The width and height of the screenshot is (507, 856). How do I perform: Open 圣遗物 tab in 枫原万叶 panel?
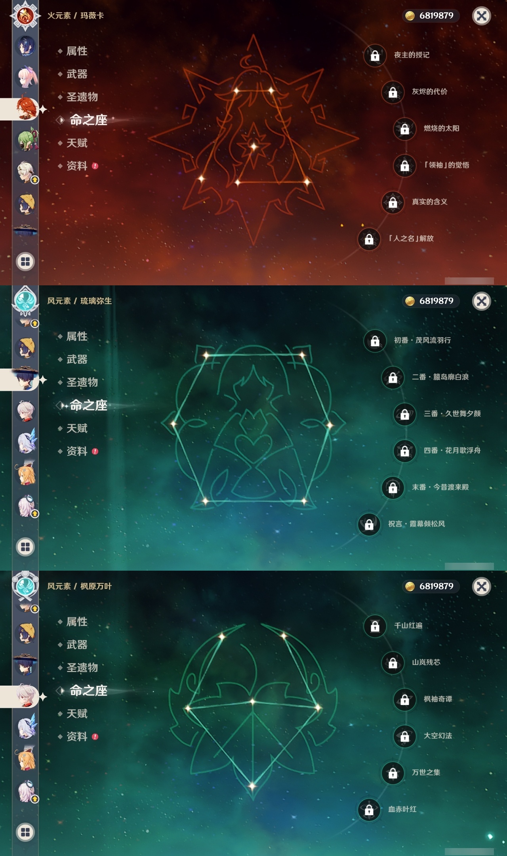82,668
